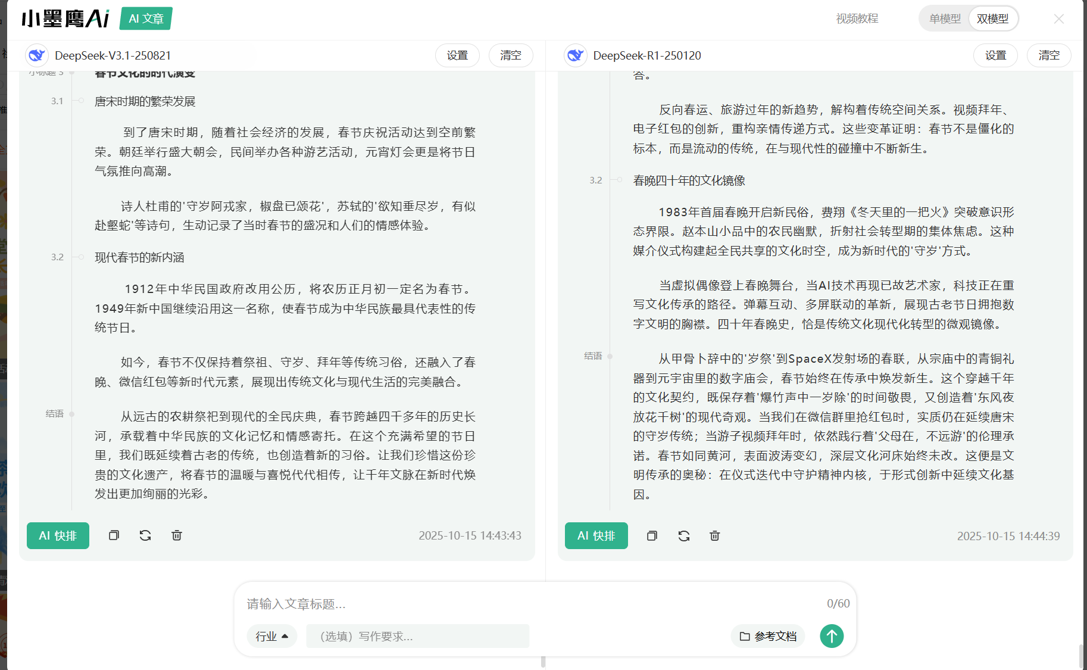This screenshot has height=670, width=1087.
Task: Regenerate the DeepSeek-V3.1 article
Action: [145, 535]
